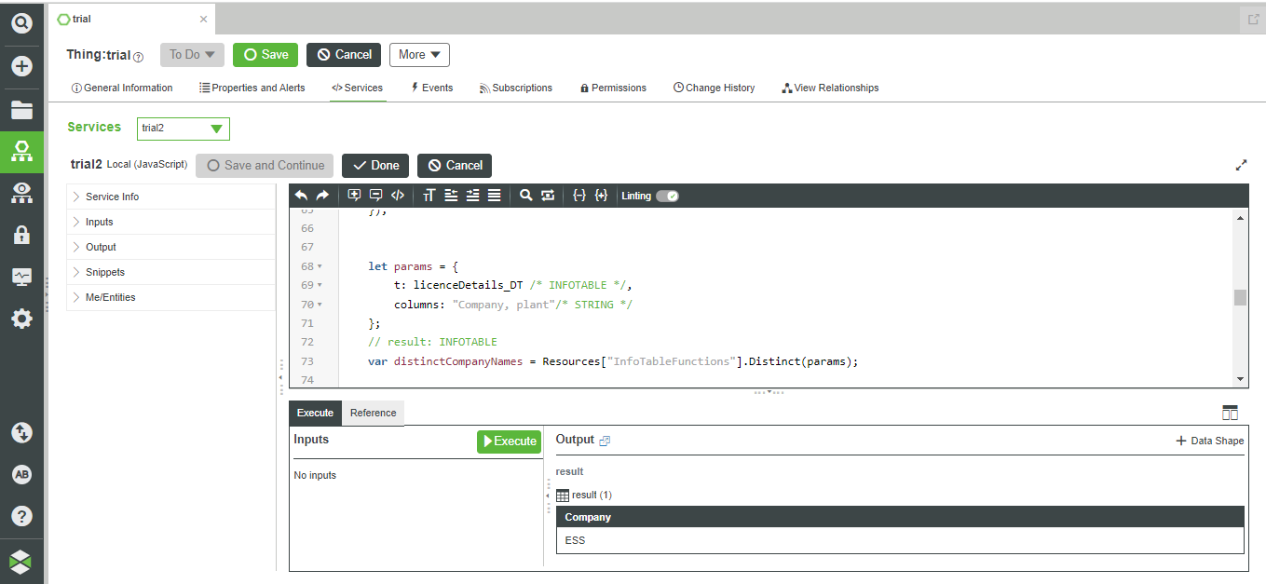Undo the last edit in the code editor
Viewport: 1266px width, 584px height.
click(x=301, y=195)
